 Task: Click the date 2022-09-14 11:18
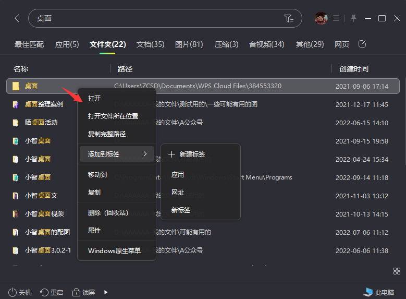coord(362,177)
